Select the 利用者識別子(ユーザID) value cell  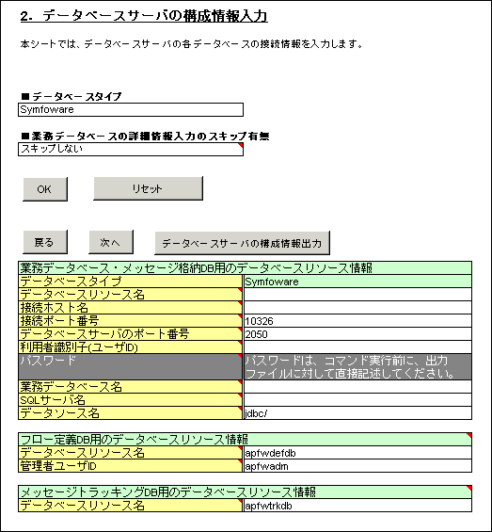[357, 347]
